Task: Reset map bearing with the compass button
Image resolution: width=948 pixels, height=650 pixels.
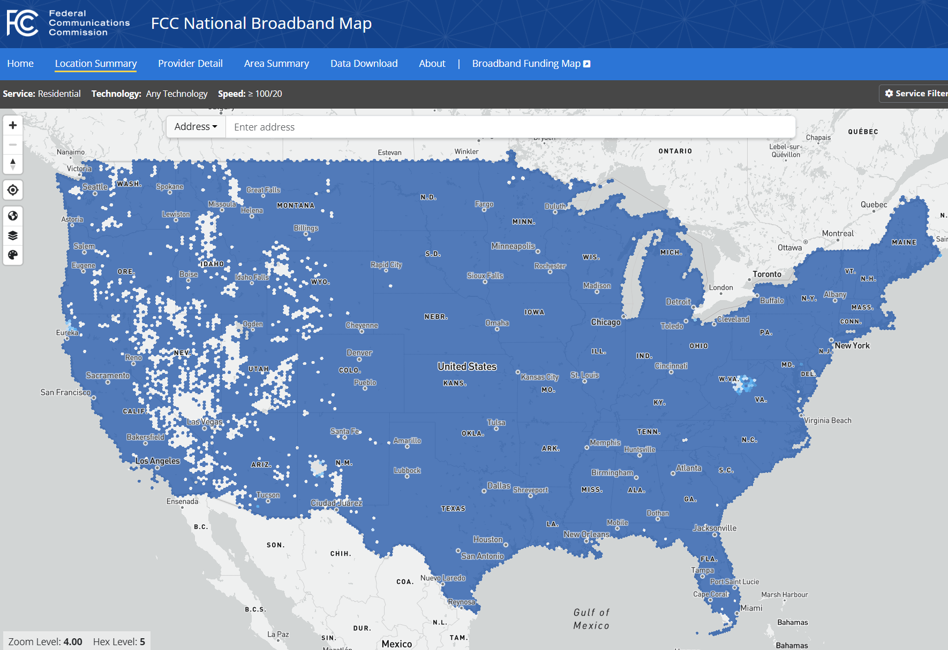Action: point(13,164)
